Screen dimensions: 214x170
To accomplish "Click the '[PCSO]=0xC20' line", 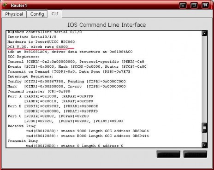I will tap(73, 121).
